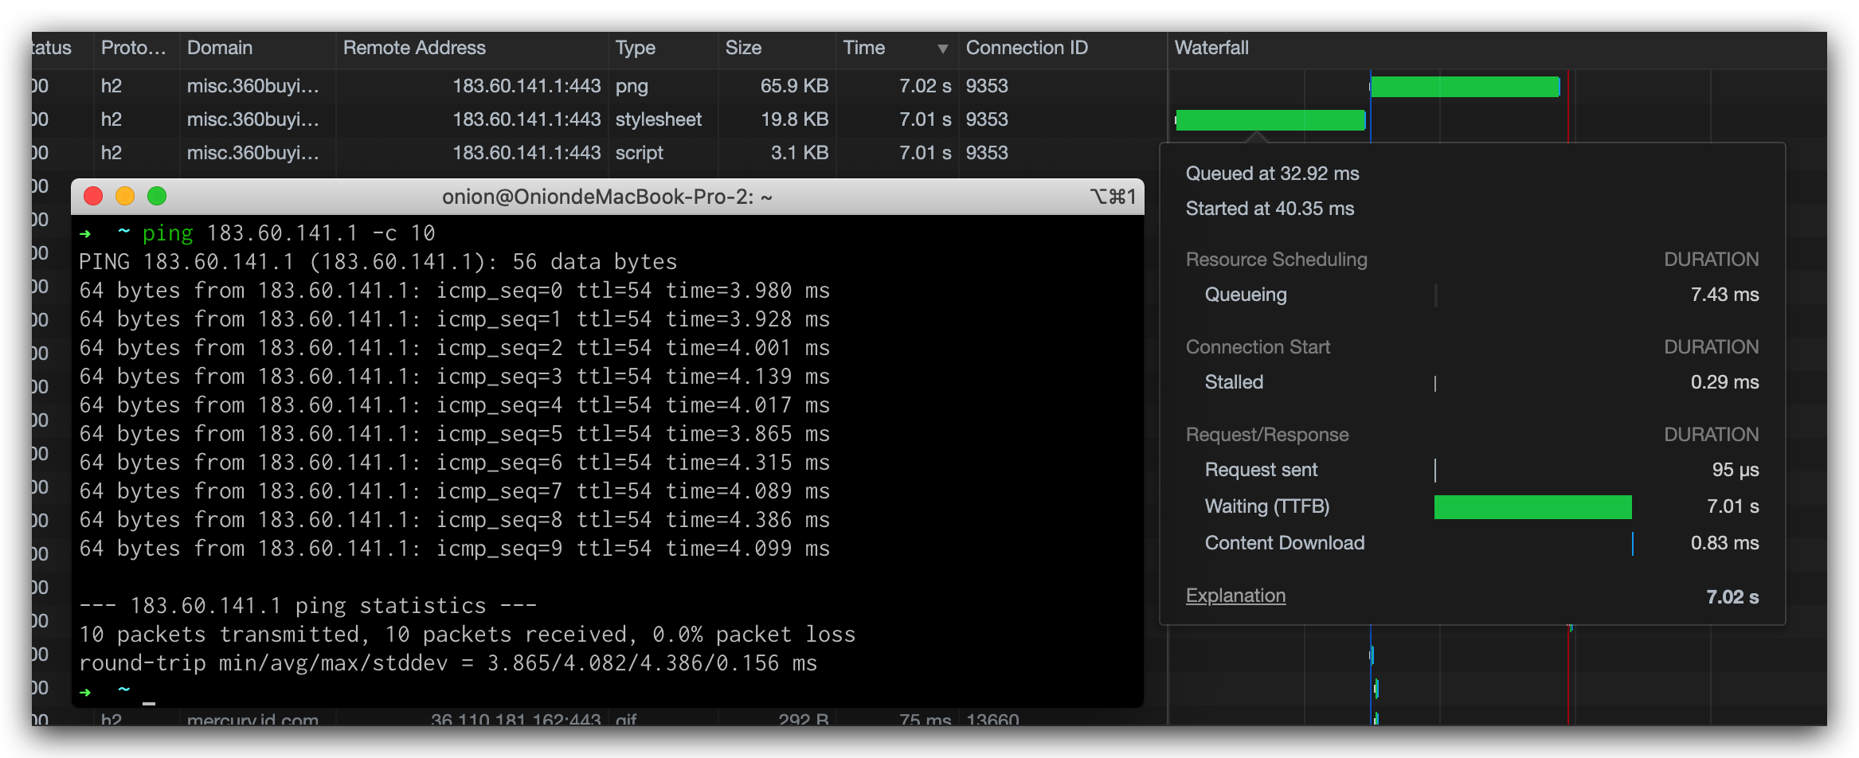
Task: Sort by the Remote Address column header
Action: (x=414, y=48)
